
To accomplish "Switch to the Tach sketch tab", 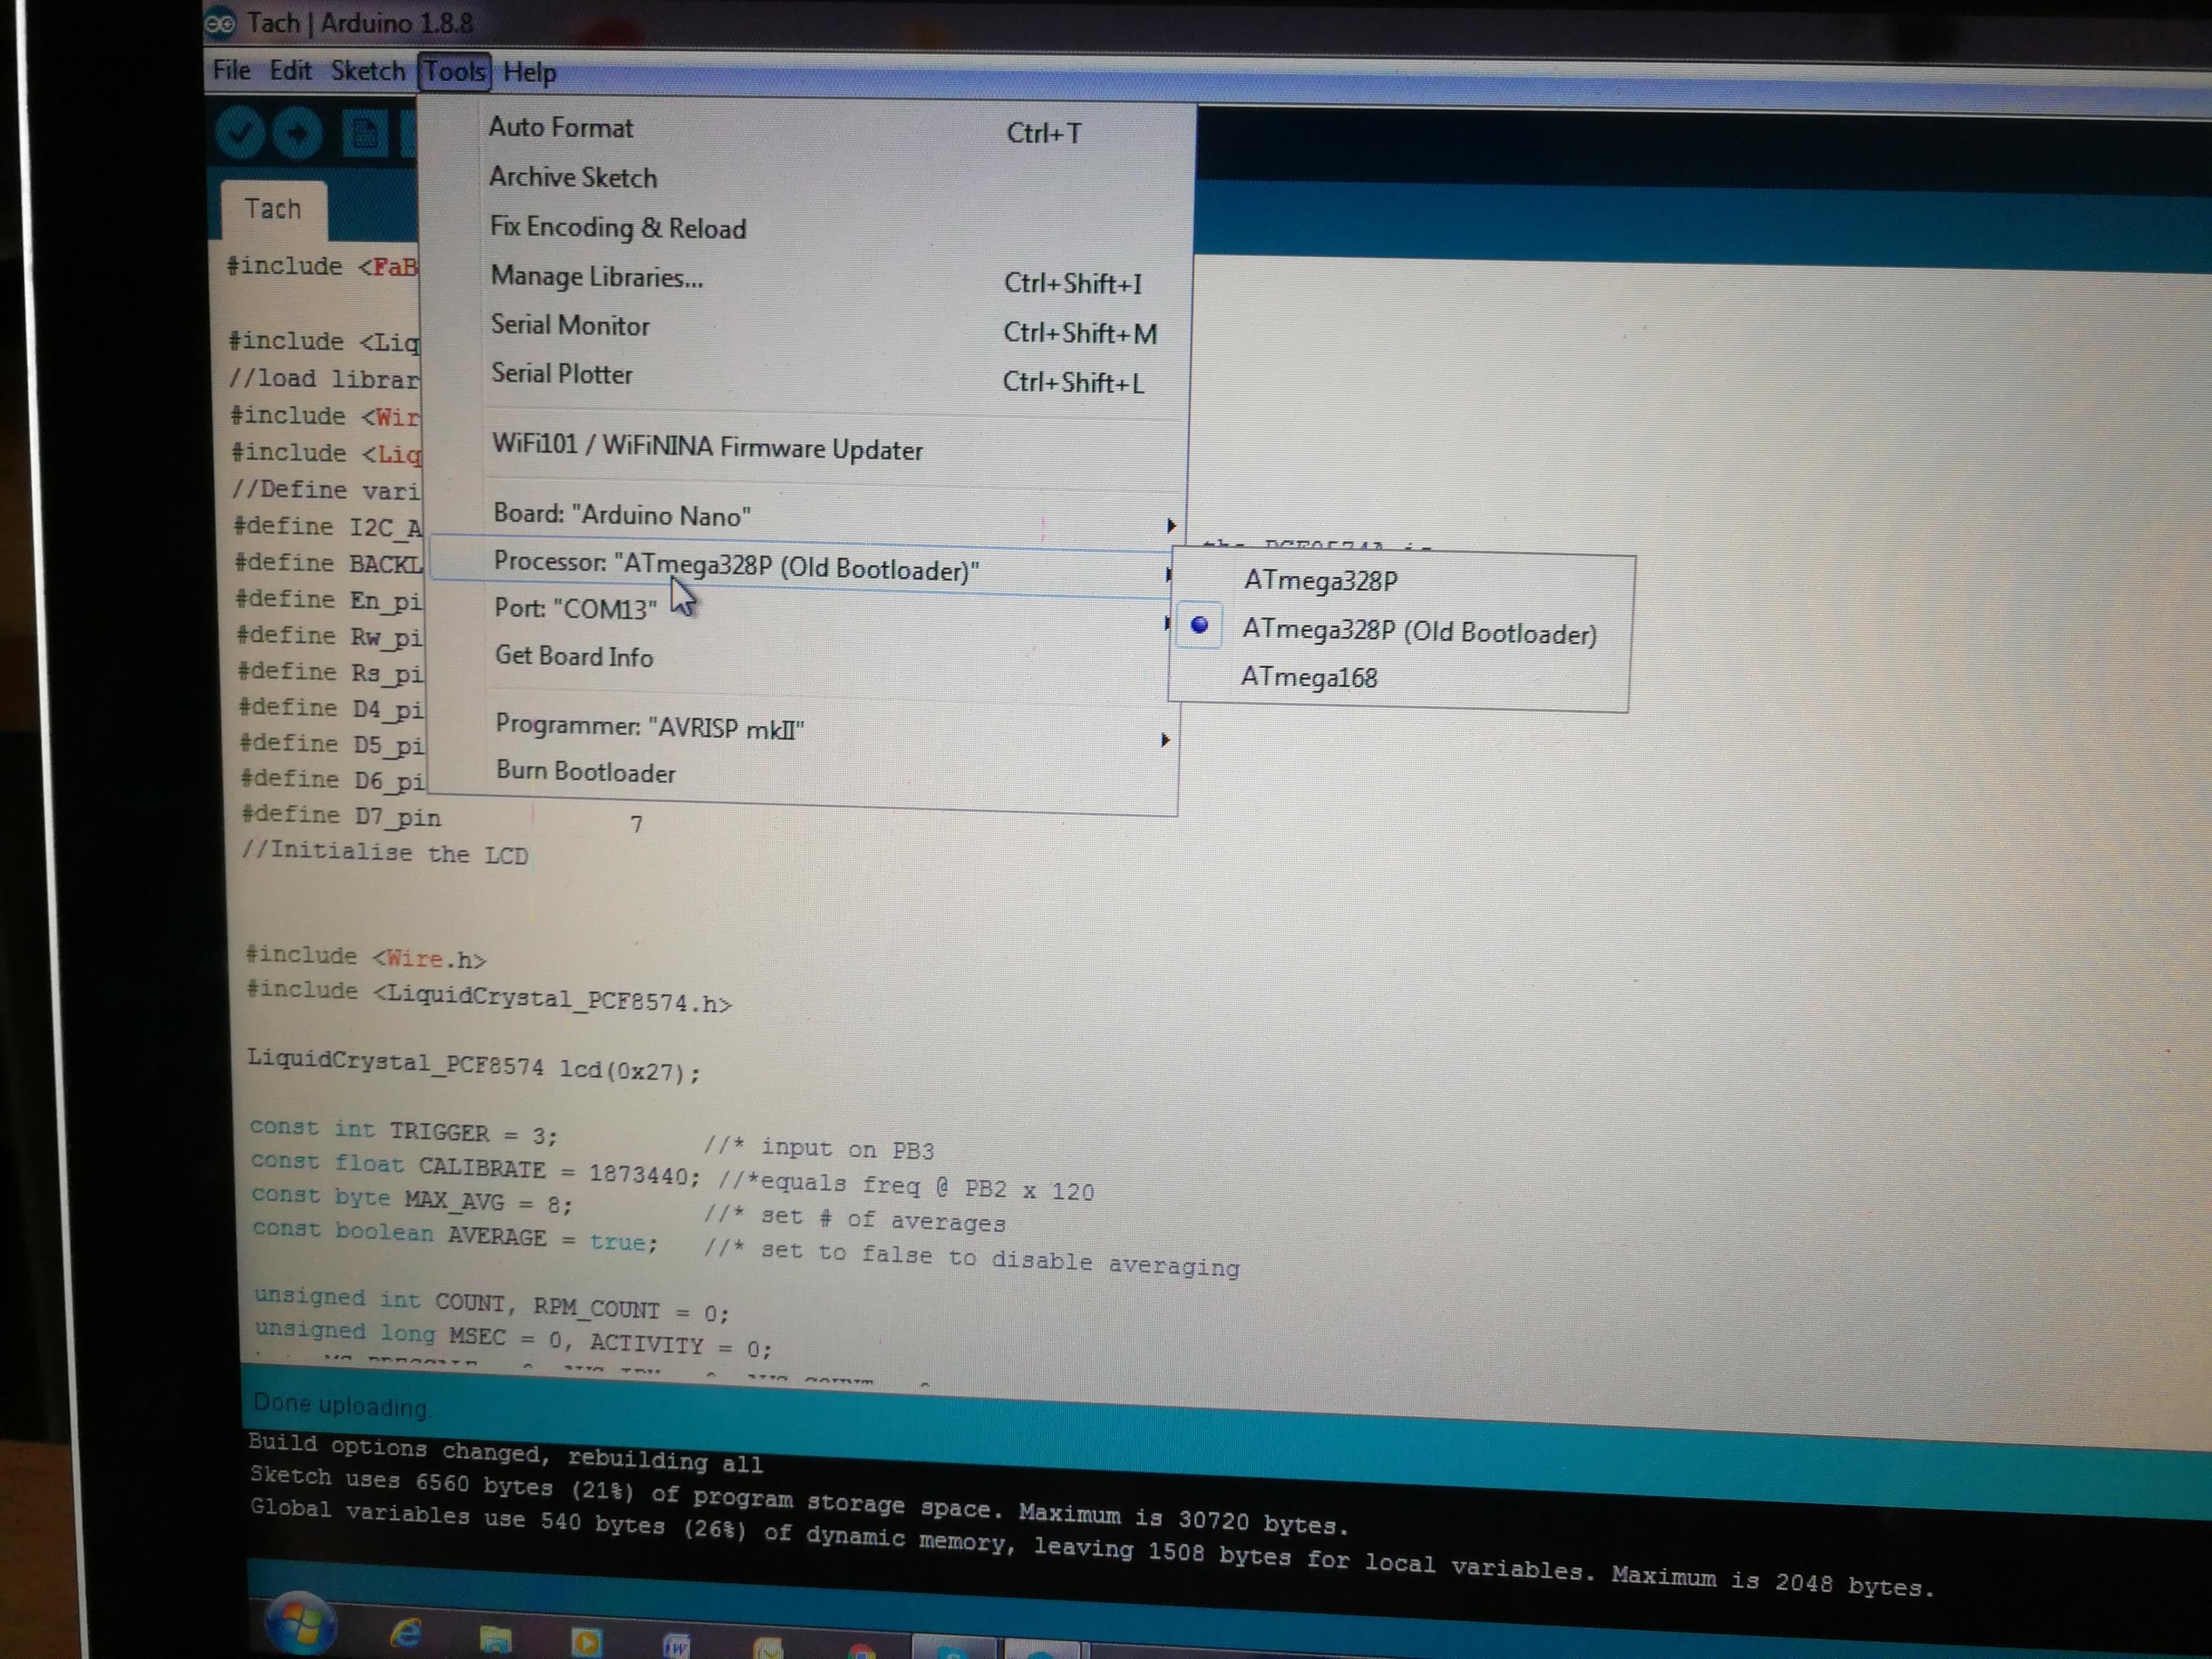I will click(272, 209).
